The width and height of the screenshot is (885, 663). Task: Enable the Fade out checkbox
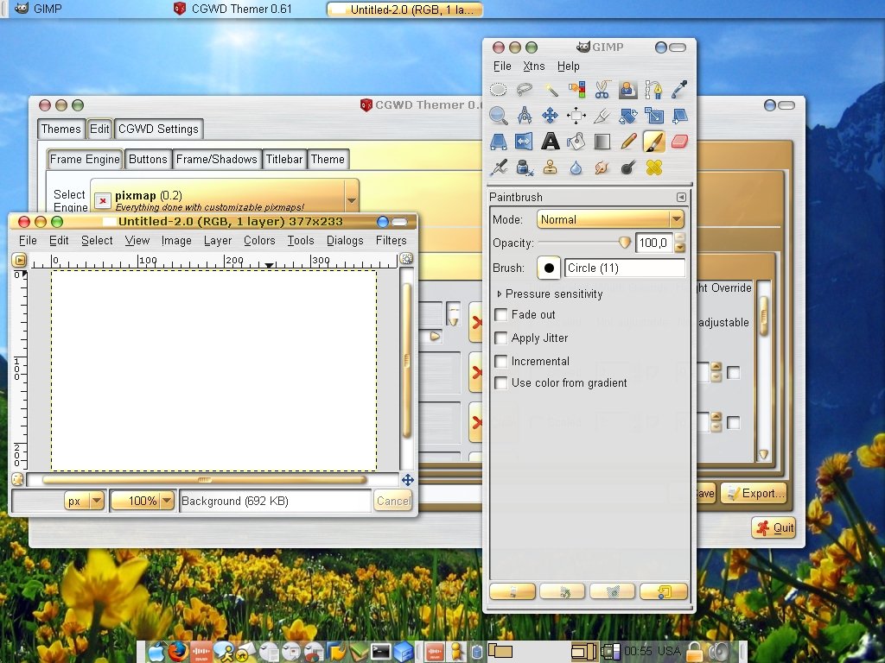(x=500, y=314)
